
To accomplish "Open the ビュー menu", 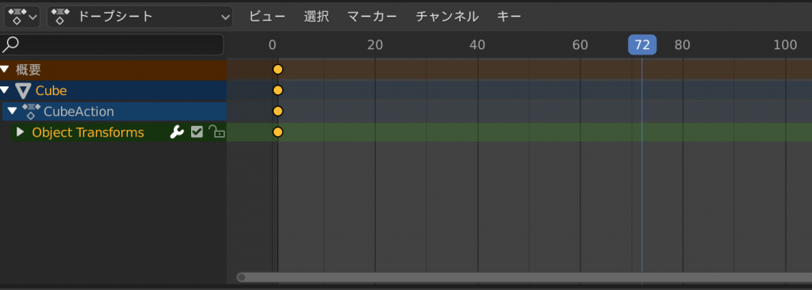I will pyautogui.click(x=267, y=17).
